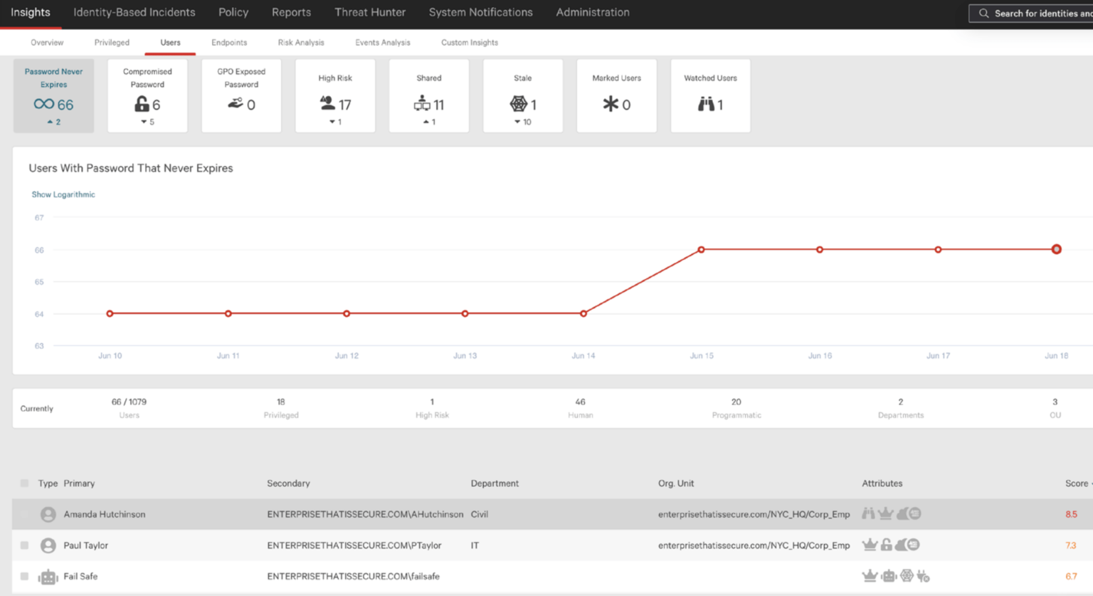Viewport: 1093px width, 596px height.
Task: Select the plug attribute icon on Fail Safe
Action: click(x=924, y=575)
